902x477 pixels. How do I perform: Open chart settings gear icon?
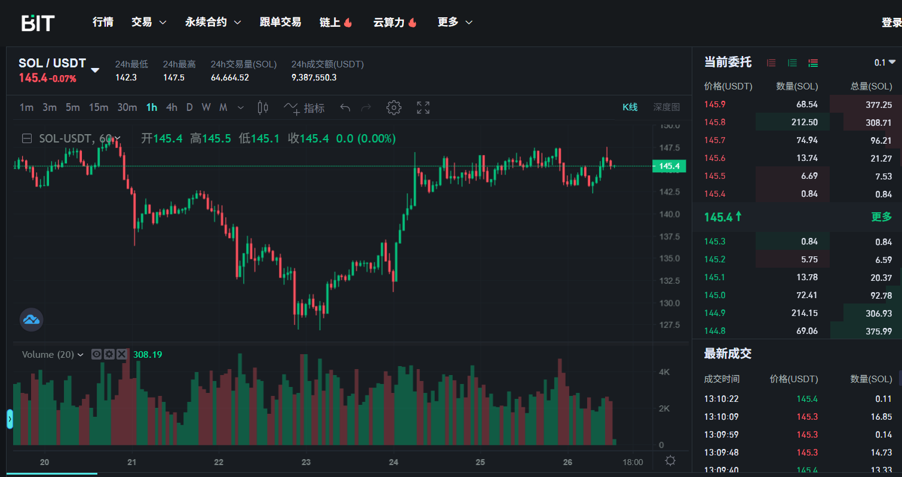point(393,108)
